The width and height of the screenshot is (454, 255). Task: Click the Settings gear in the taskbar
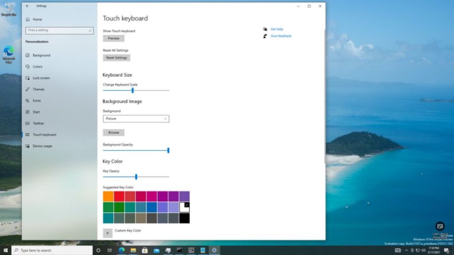coord(214,251)
